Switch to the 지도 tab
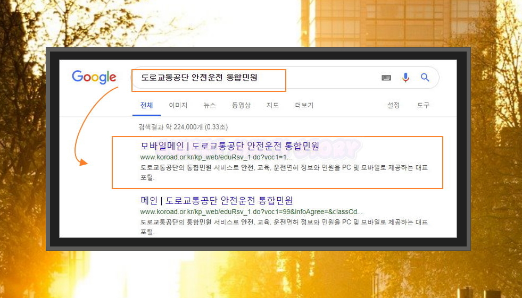This screenshot has height=298, width=522. pyautogui.click(x=272, y=105)
